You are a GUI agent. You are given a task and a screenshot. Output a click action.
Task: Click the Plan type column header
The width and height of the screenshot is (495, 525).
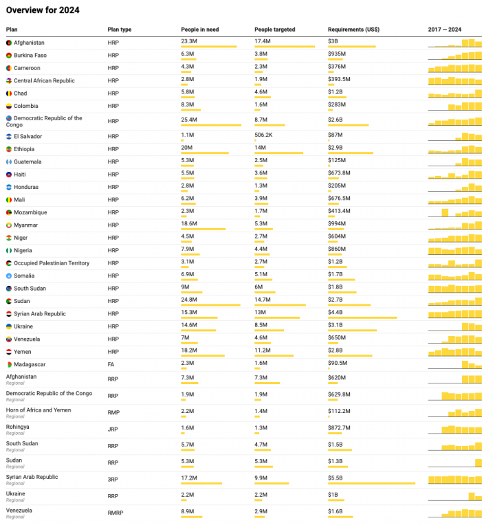coord(120,30)
